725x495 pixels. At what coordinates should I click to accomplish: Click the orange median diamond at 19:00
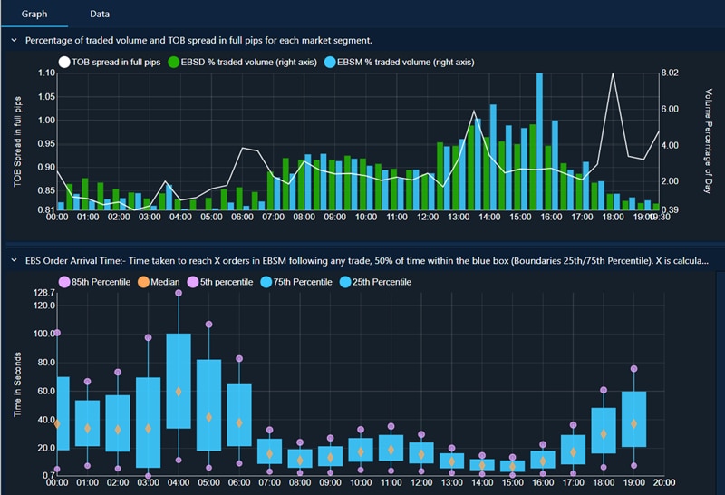[634, 423]
